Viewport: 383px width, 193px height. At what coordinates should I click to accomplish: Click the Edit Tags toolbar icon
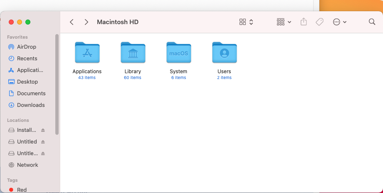pos(319,22)
